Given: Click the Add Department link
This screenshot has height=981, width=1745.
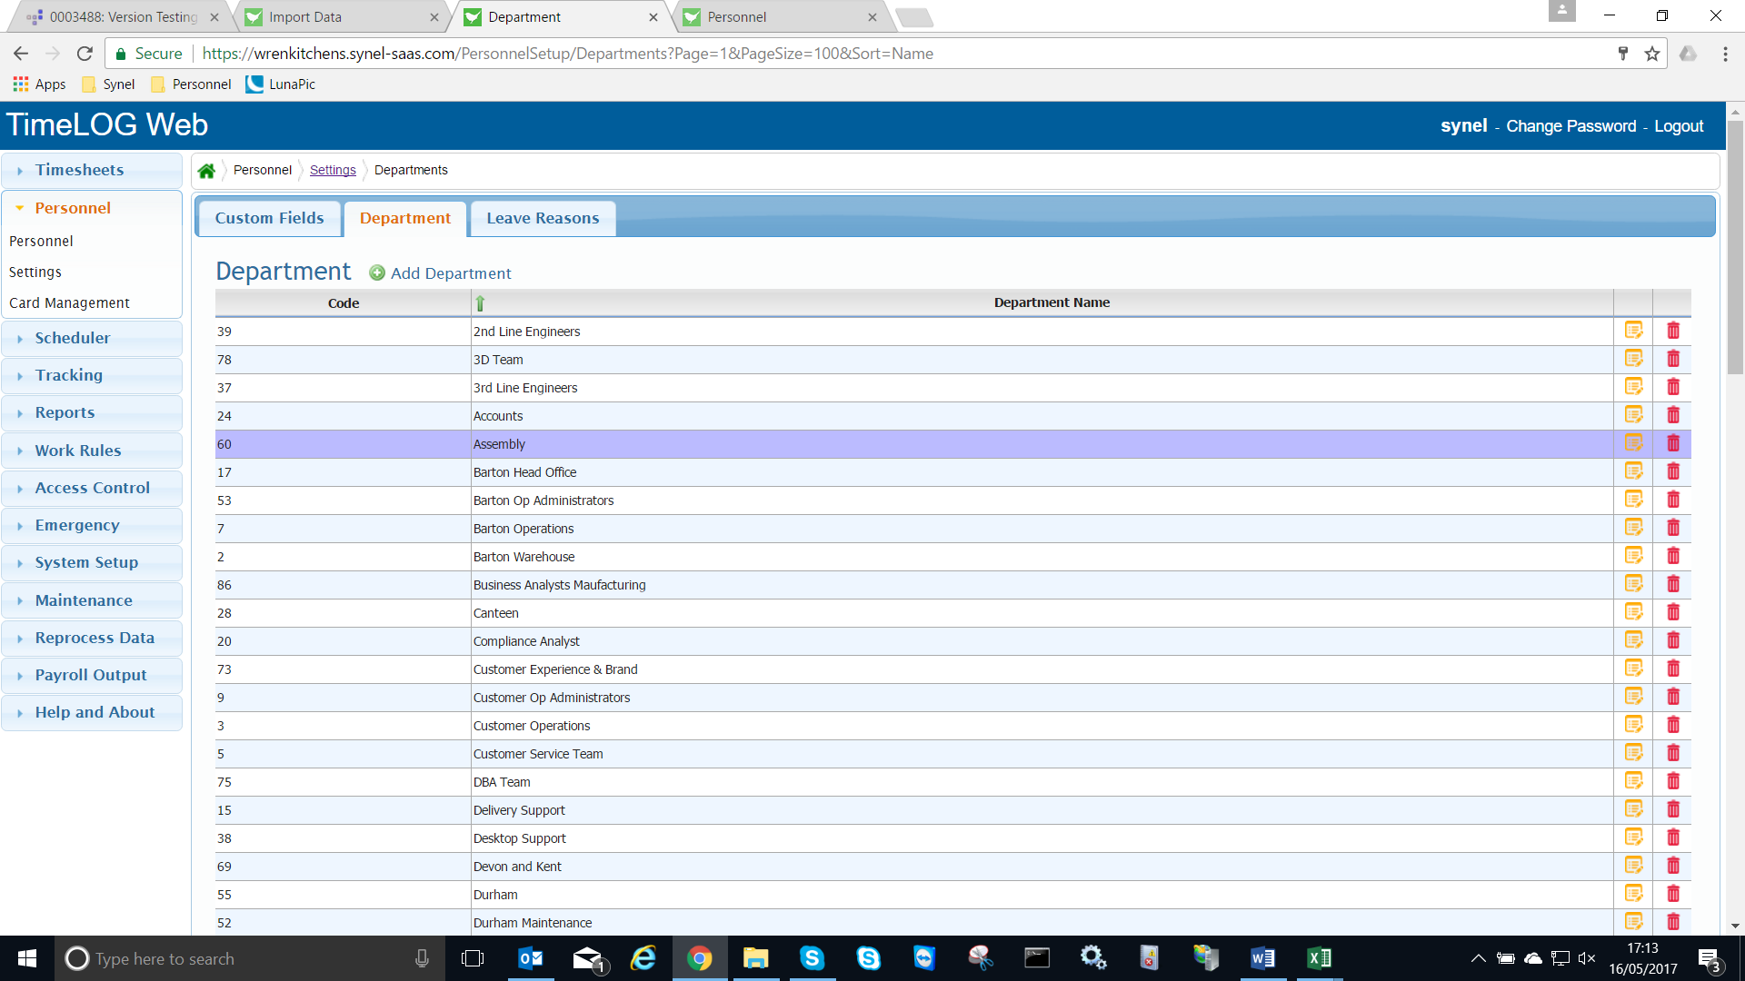Looking at the screenshot, I should point(451,273).
